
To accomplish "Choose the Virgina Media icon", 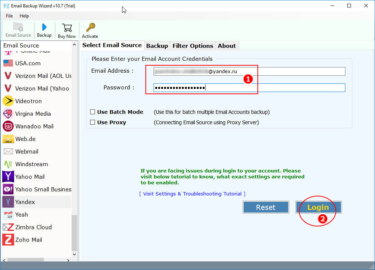I will (8, 113).
